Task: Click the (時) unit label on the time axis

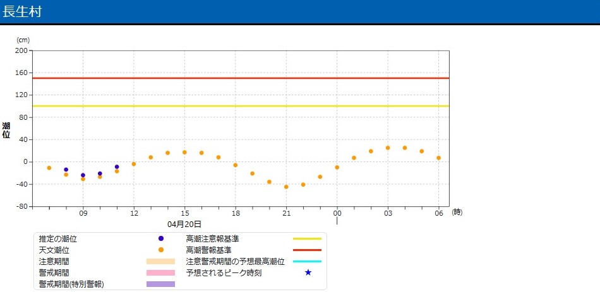Action: point(457,213)
